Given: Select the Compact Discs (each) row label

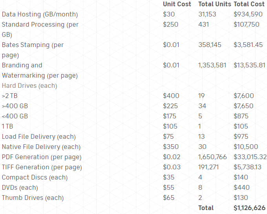Looking at the screenshot, I should point(35,178).
